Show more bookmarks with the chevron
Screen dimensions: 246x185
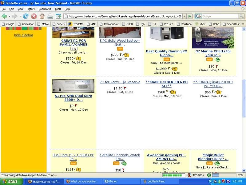click(243, 24)
